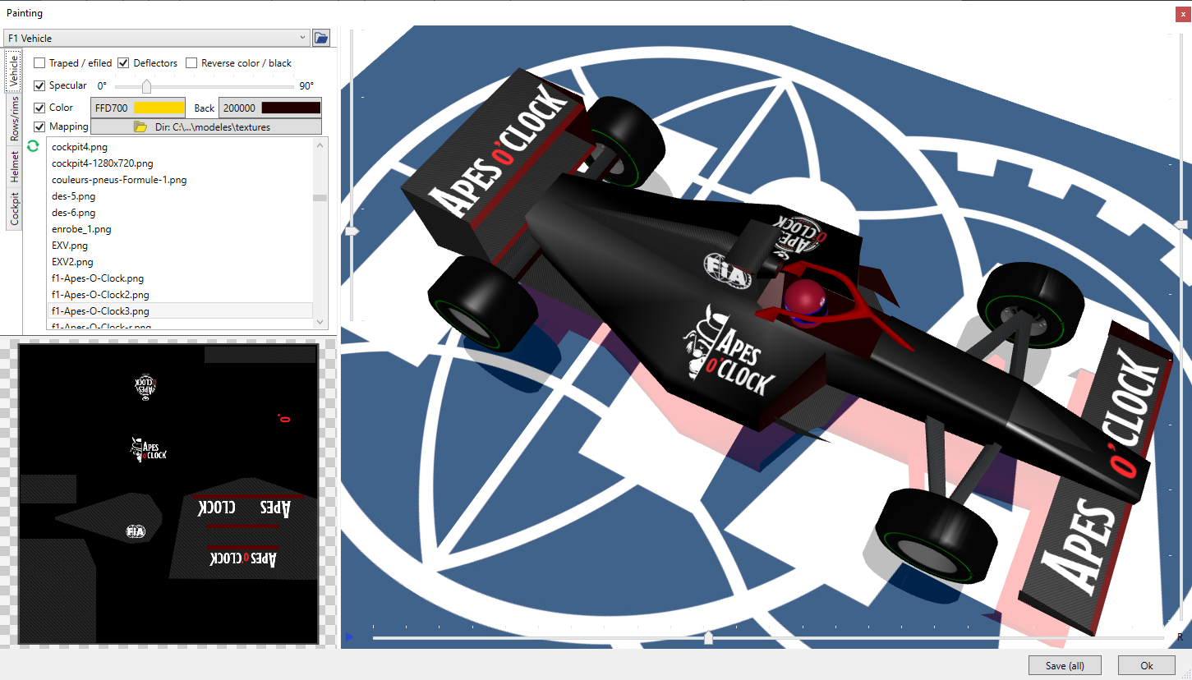Click the Specular angle slider handle

point(146,86)
